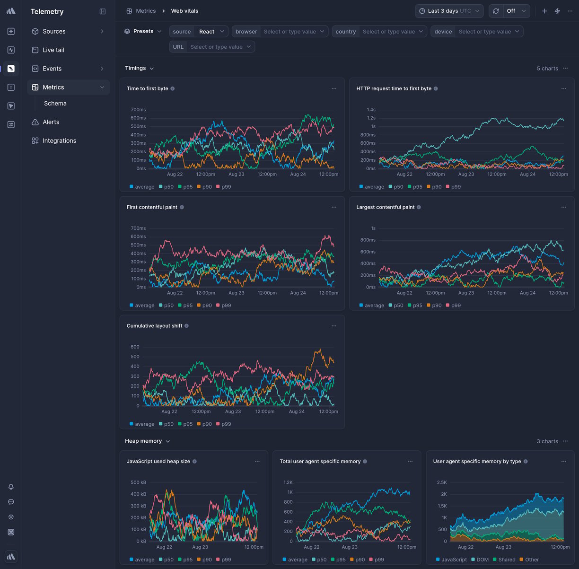Toggle p90 series in Cumulative layout shift legend

click(x=204, y=424)
